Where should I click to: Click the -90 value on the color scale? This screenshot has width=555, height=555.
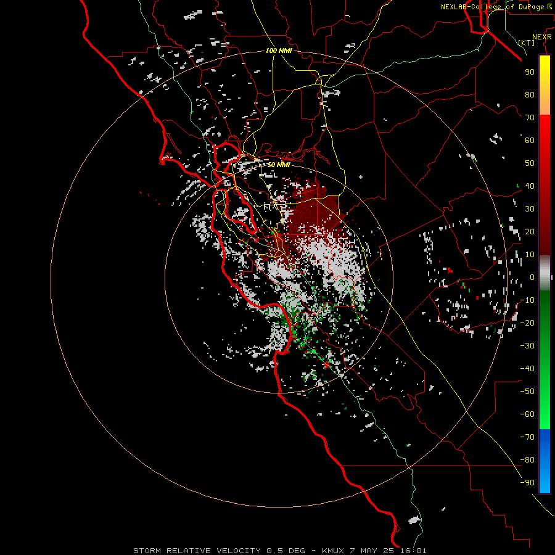pos(527,483)
